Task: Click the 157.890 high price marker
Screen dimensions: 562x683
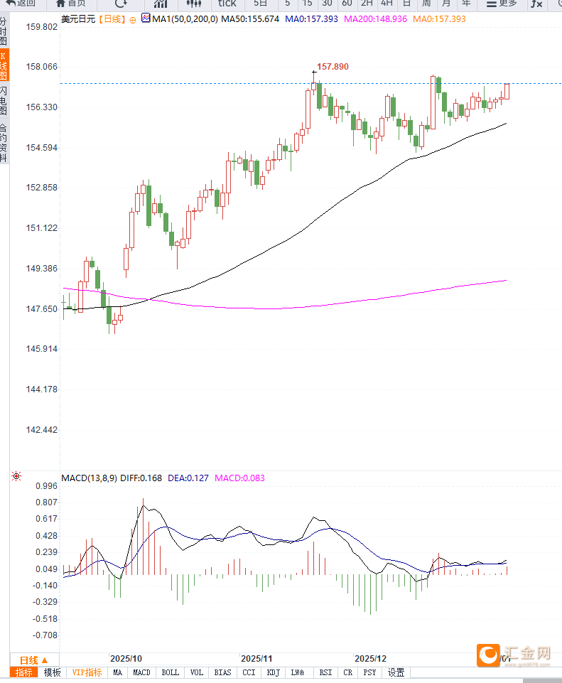Action: point(333,66)
